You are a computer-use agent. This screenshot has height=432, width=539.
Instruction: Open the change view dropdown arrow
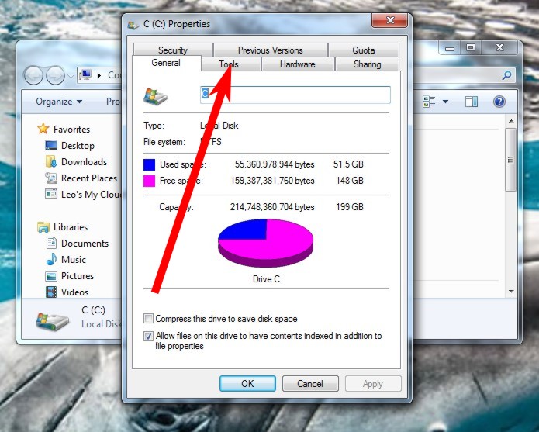445,102
